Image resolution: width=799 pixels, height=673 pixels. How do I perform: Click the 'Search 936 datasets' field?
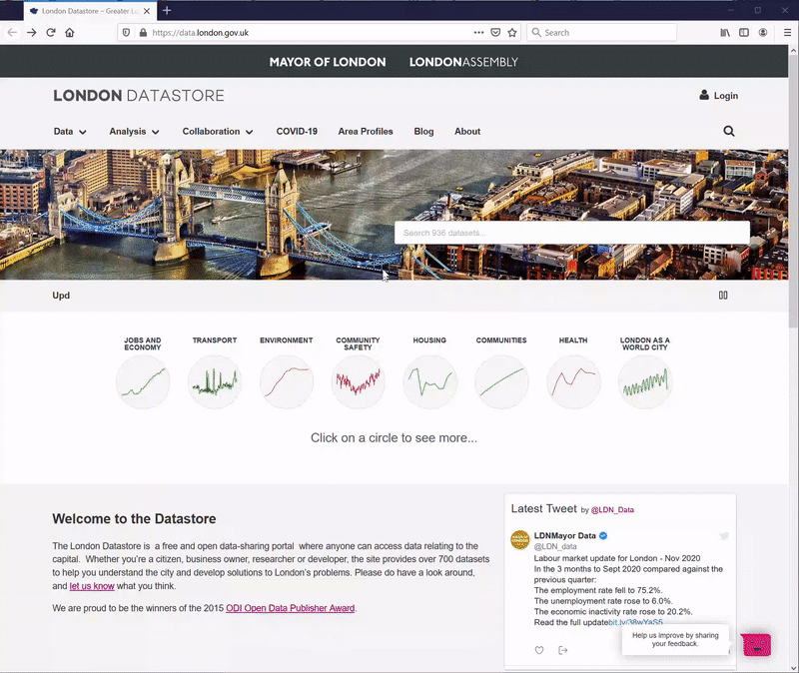point(571,233)
